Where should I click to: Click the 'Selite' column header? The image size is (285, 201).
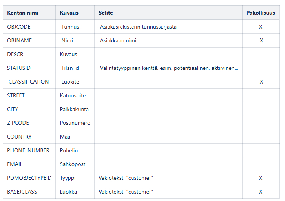pos(106,13)
